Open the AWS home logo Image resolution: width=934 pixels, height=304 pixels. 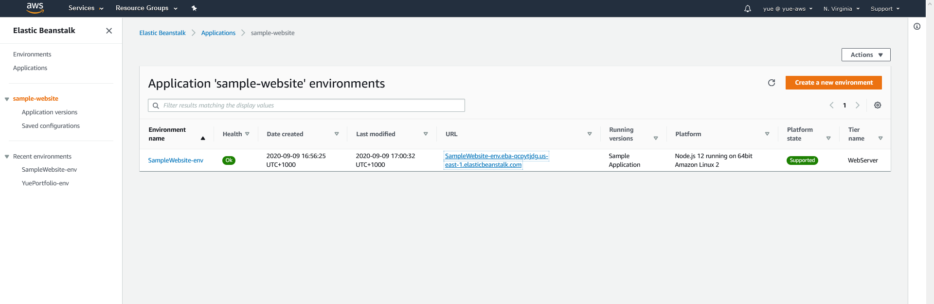[x=35, y=8]
